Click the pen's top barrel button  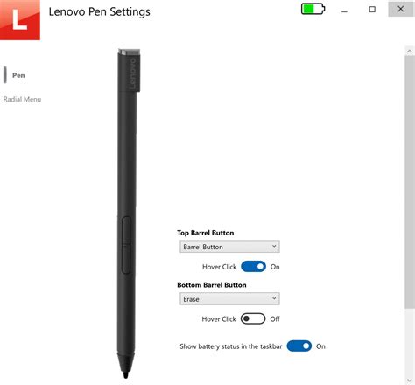click(126, 230)
